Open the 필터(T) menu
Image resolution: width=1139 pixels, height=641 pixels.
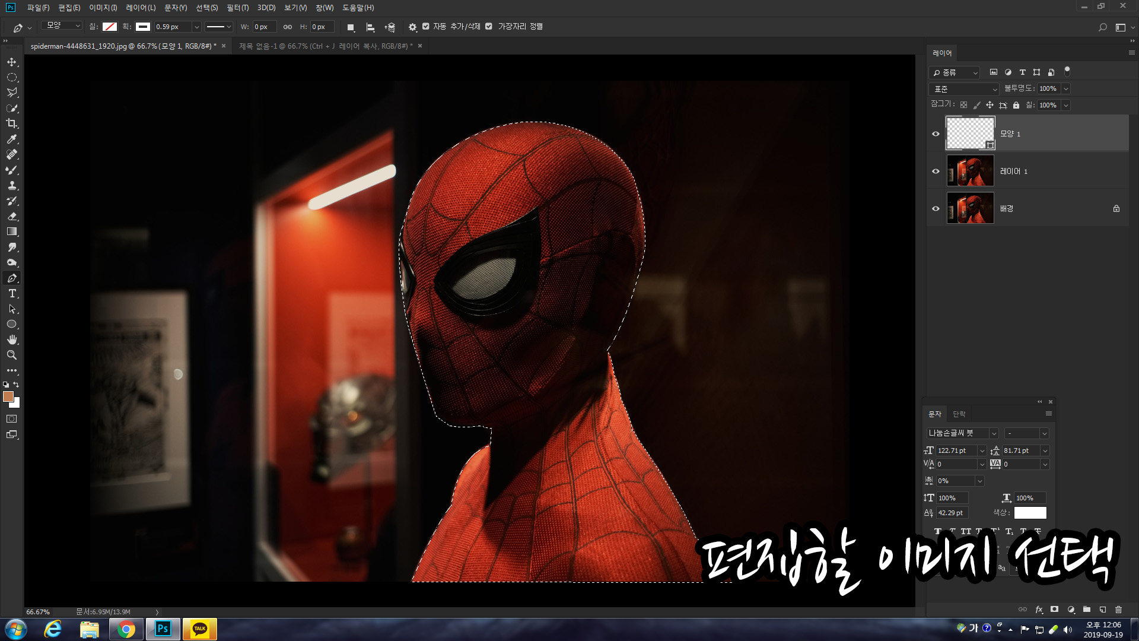237,8
